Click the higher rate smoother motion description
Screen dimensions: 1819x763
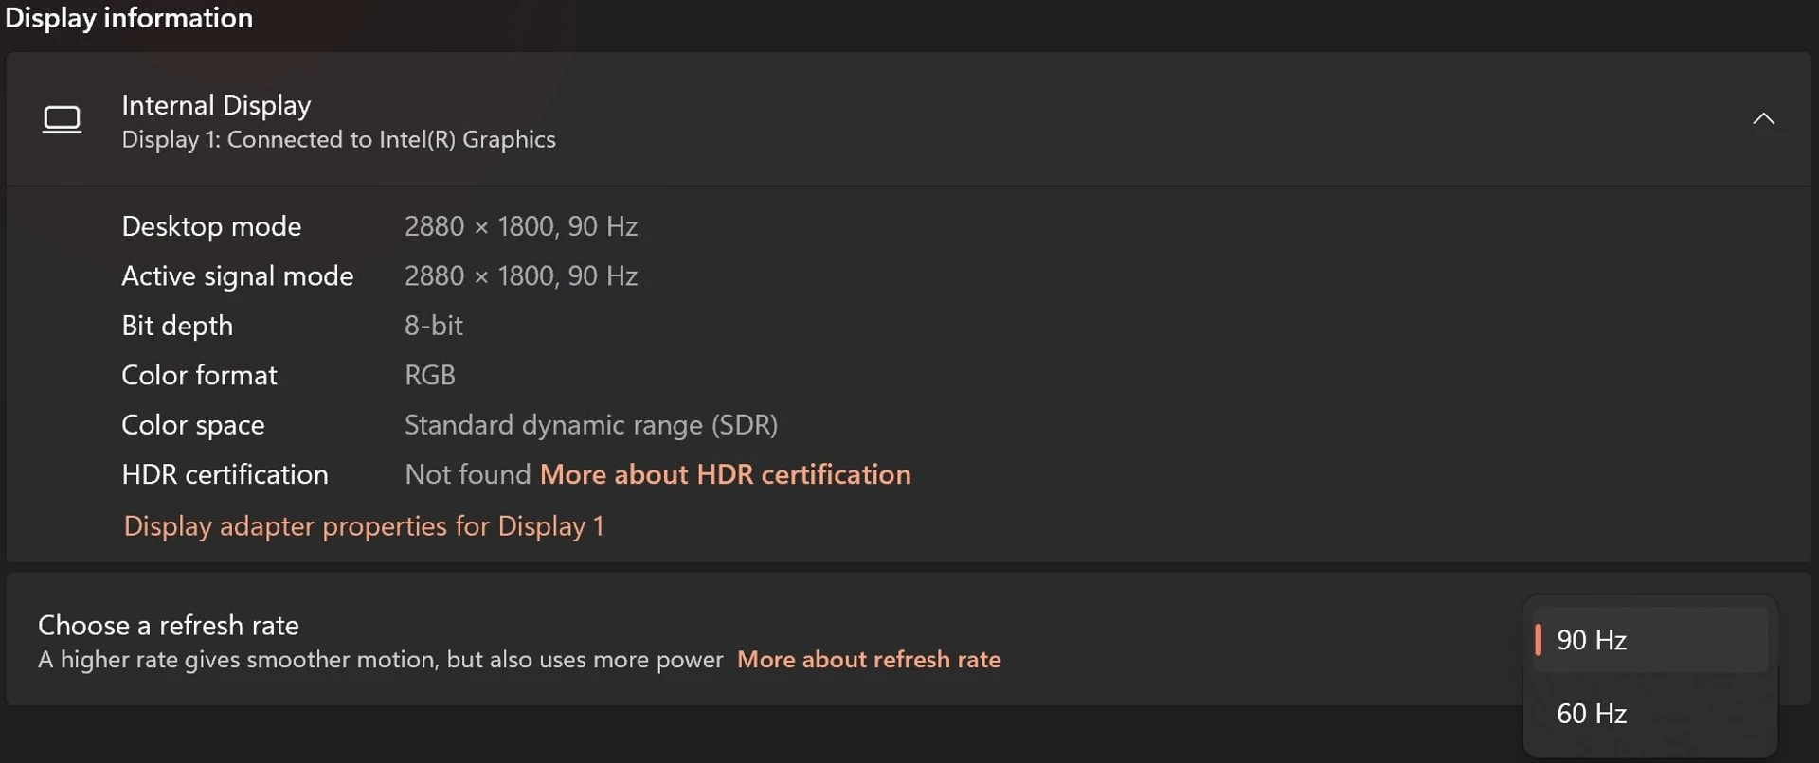tap(380, 660)
